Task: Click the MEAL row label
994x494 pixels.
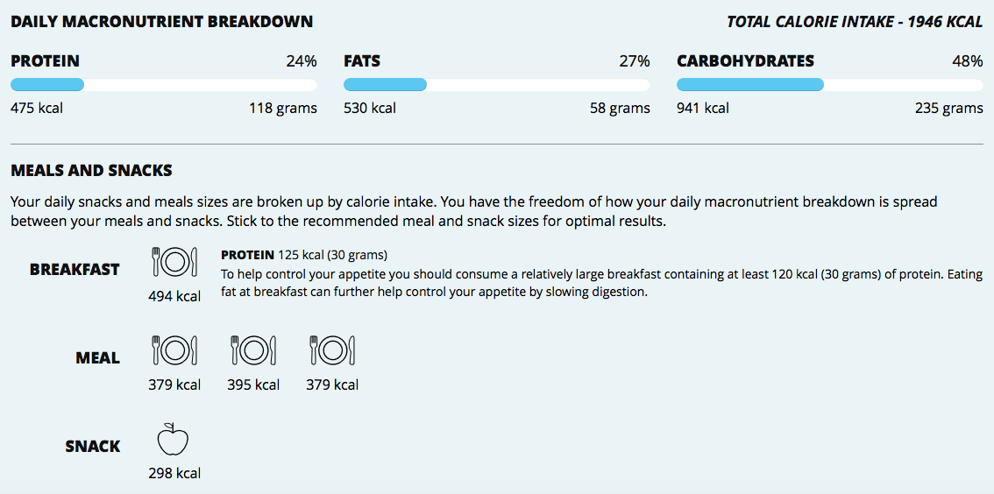Action: click(x=97, y=358)
